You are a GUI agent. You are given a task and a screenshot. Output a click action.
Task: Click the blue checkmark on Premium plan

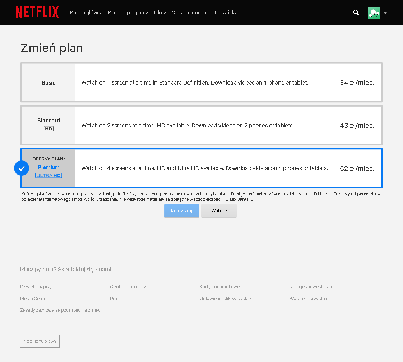(22, 168)
